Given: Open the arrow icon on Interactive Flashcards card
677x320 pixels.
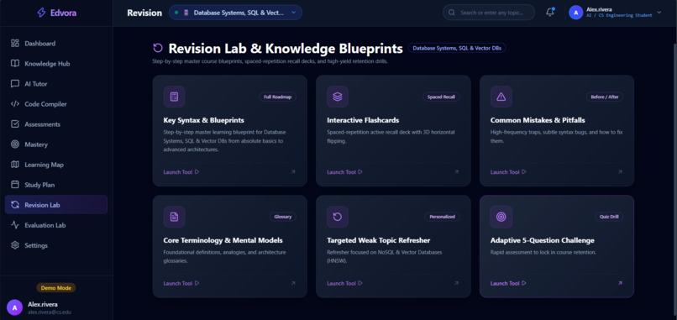Looking at the screenshot, I should tap(456, 172).
